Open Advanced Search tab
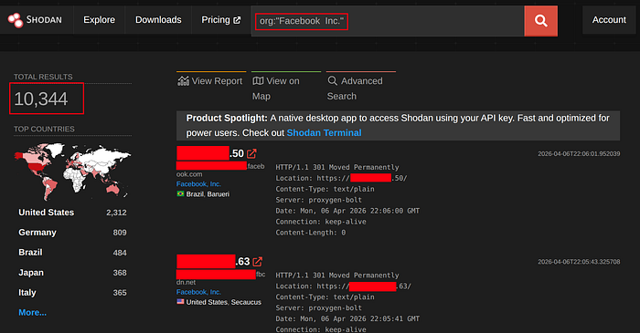Screen dimensions: 640x333 click(x=355, y=88)
